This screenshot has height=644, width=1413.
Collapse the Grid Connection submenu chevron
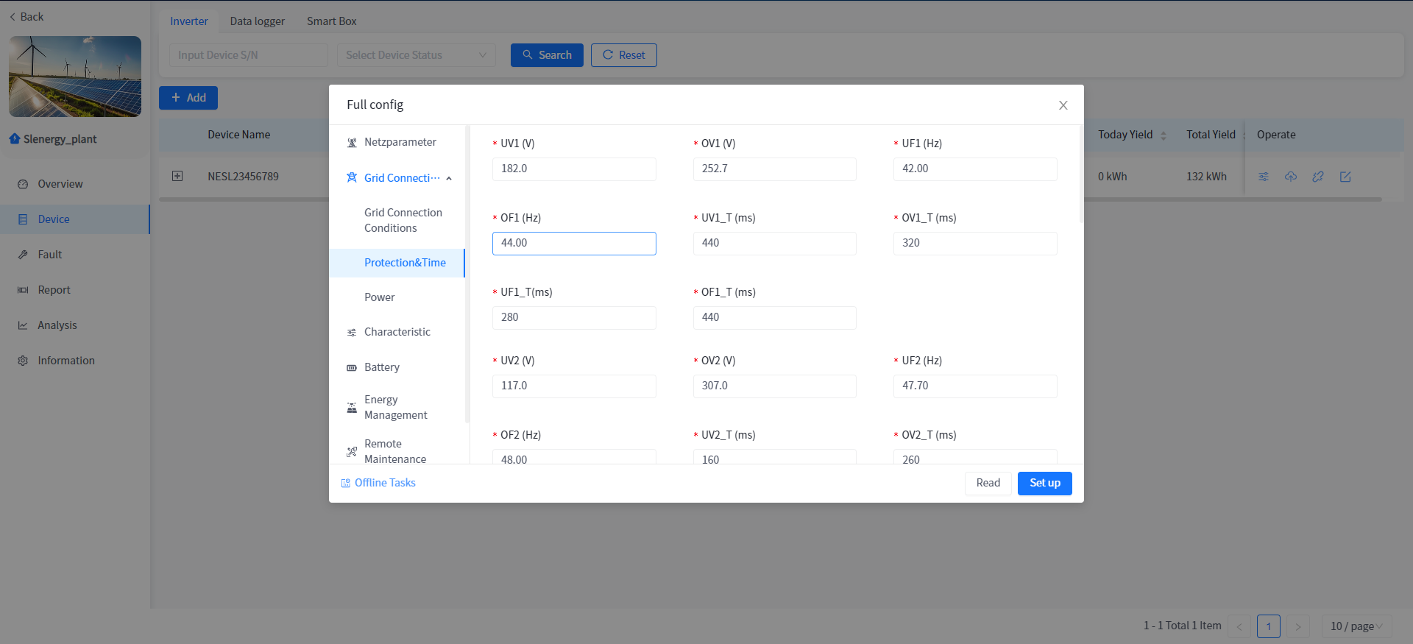tap(449, 178)
